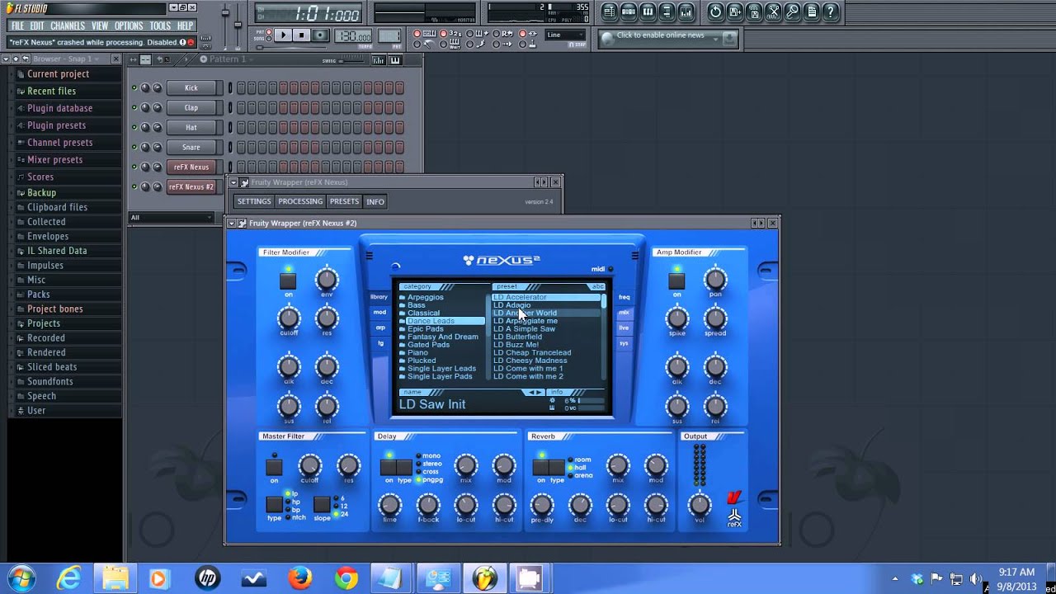1056x594 pixels.
Task: Toggle the Delay on switch
Action: [x=388, y=467]
